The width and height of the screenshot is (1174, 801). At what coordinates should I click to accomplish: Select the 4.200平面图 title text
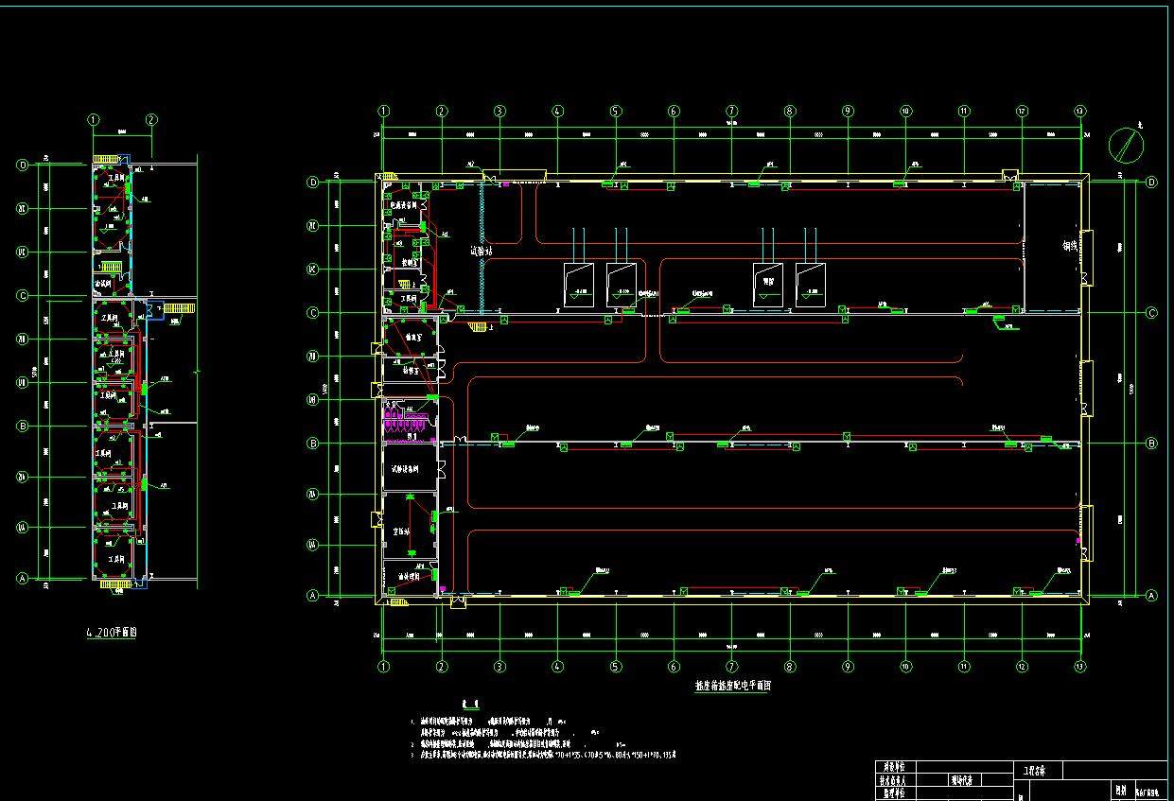112,633
